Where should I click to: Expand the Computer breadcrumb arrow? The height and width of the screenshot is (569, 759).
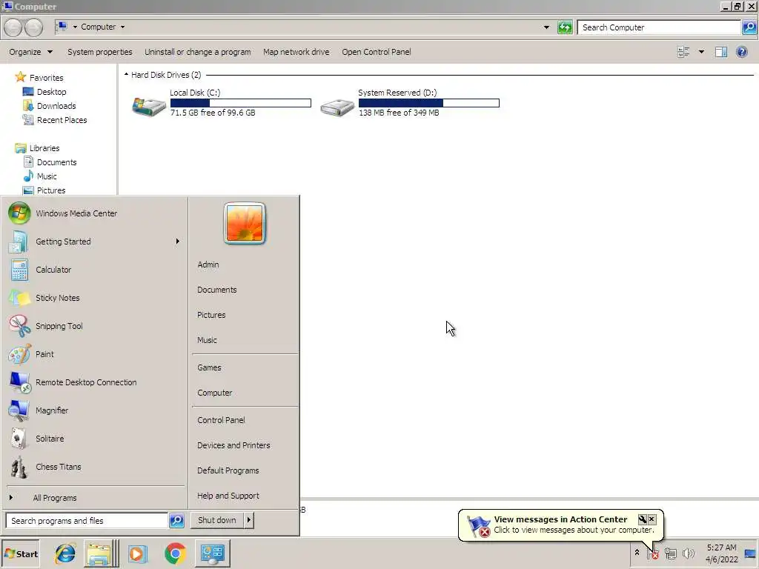pyautogui.click(x=122, y=27)
